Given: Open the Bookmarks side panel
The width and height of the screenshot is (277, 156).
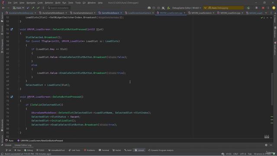Looking at the screenshot, I should (x=2, y=125).
